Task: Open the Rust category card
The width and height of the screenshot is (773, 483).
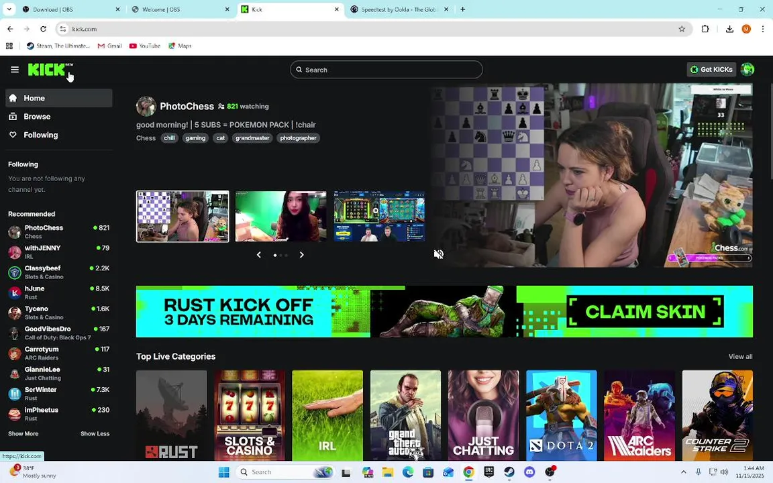Action: tap(172, 415)
